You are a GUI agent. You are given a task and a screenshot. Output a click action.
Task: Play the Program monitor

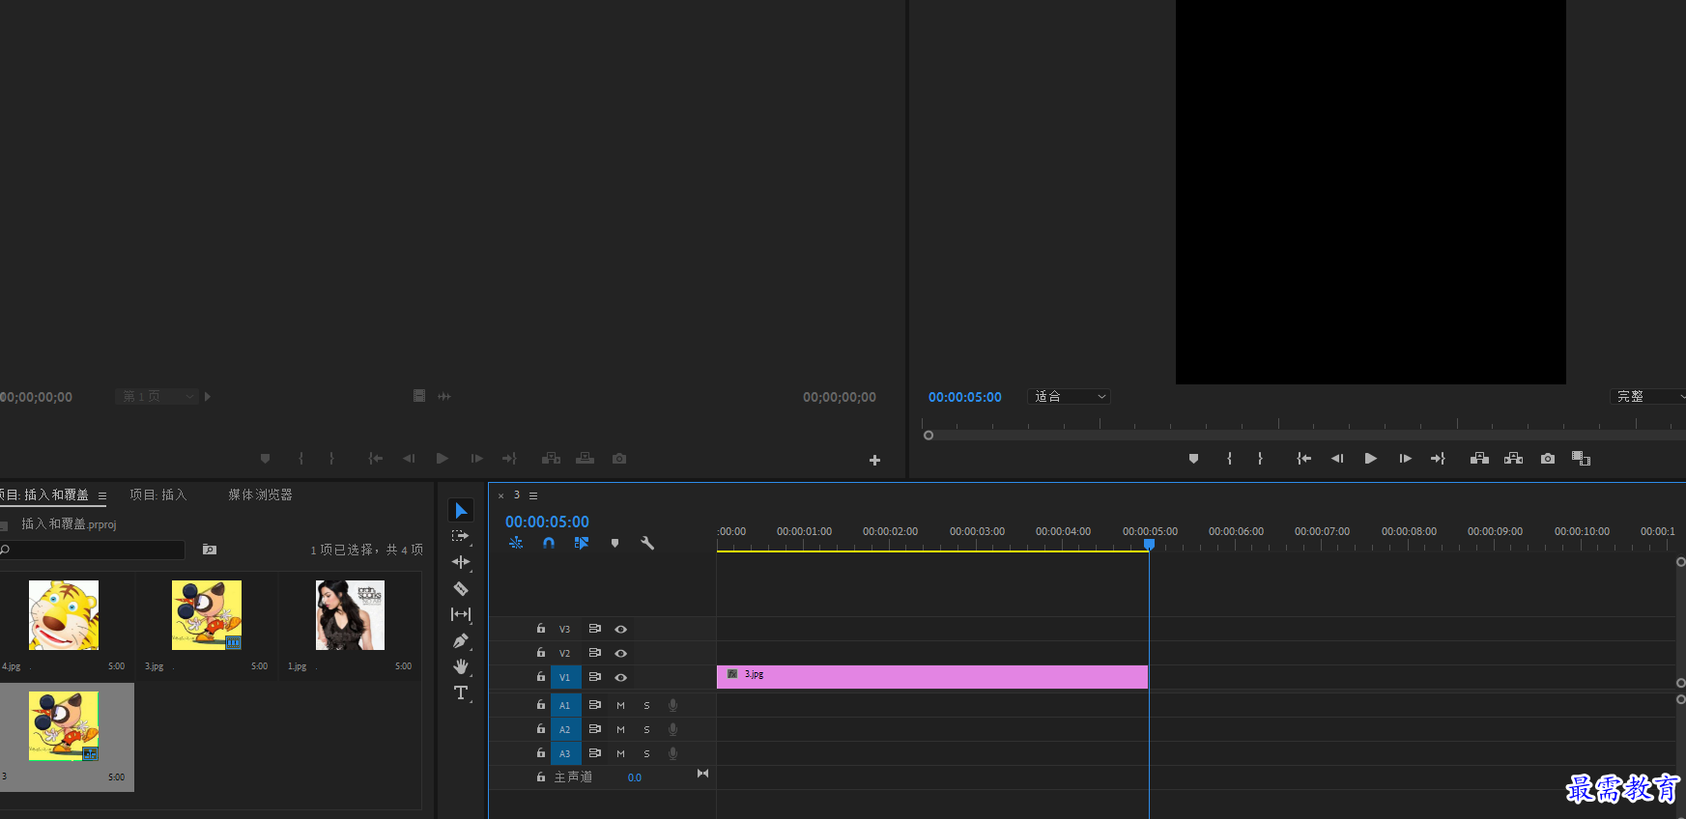(x=1370, y=459)
